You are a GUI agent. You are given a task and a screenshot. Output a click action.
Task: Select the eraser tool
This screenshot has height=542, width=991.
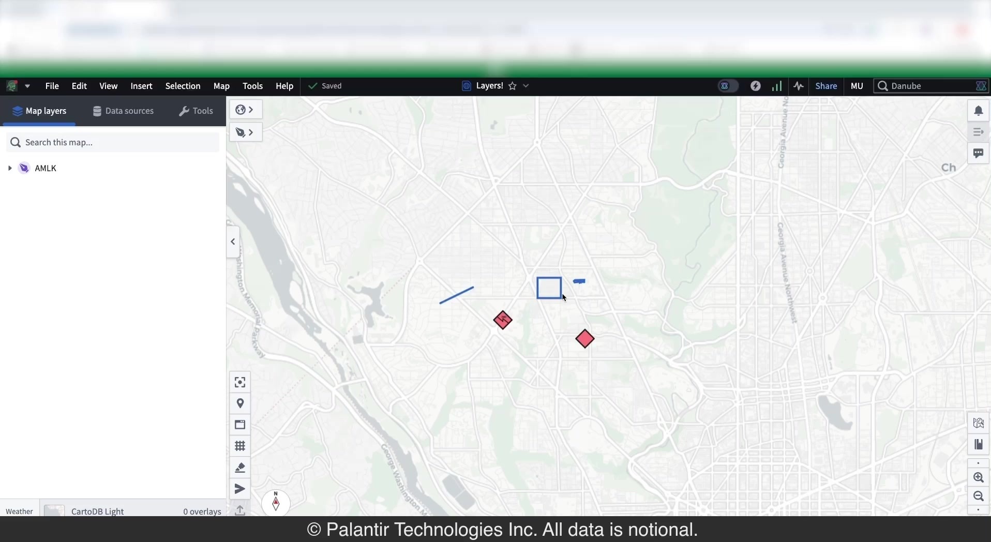pyautogui.click(x=240, y=468)
